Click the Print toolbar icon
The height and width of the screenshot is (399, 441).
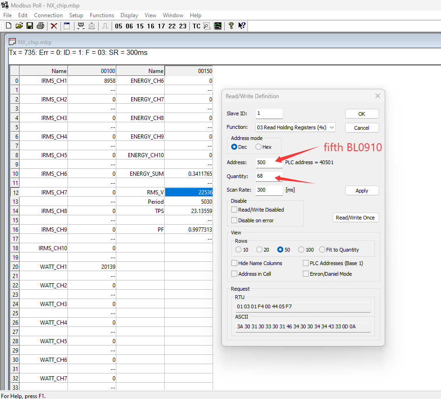40,26
